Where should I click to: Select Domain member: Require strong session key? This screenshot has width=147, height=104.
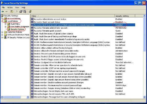tap(83, 88)
